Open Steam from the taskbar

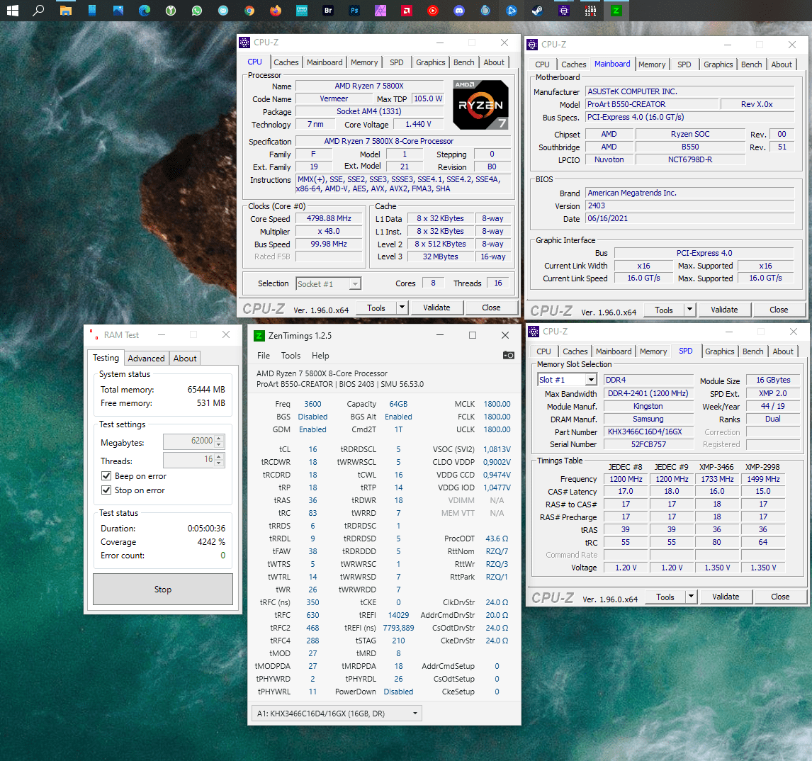point(537,11)
